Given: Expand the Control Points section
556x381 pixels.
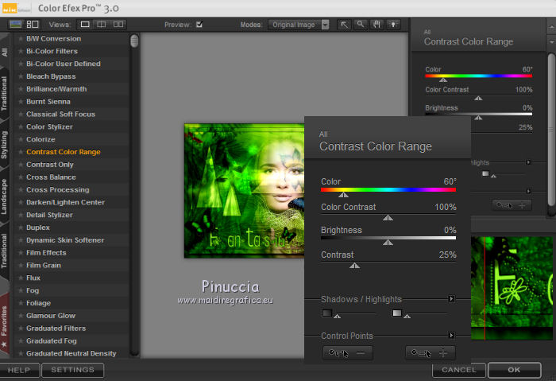Looking at the screenshot, I should point(451,336).
